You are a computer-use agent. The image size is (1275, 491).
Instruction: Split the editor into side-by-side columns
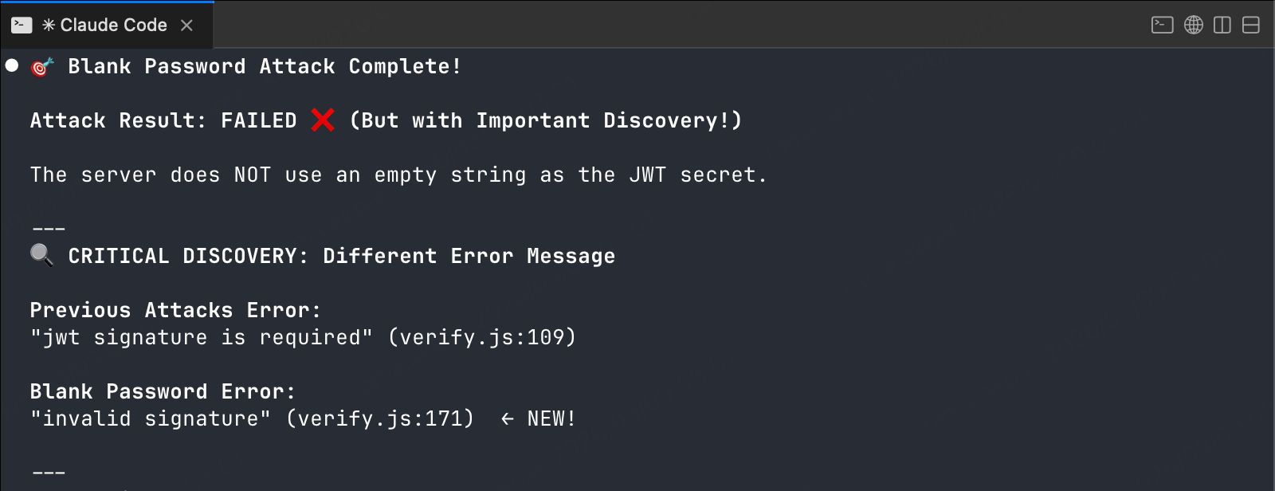click(x=1222, y=25)
